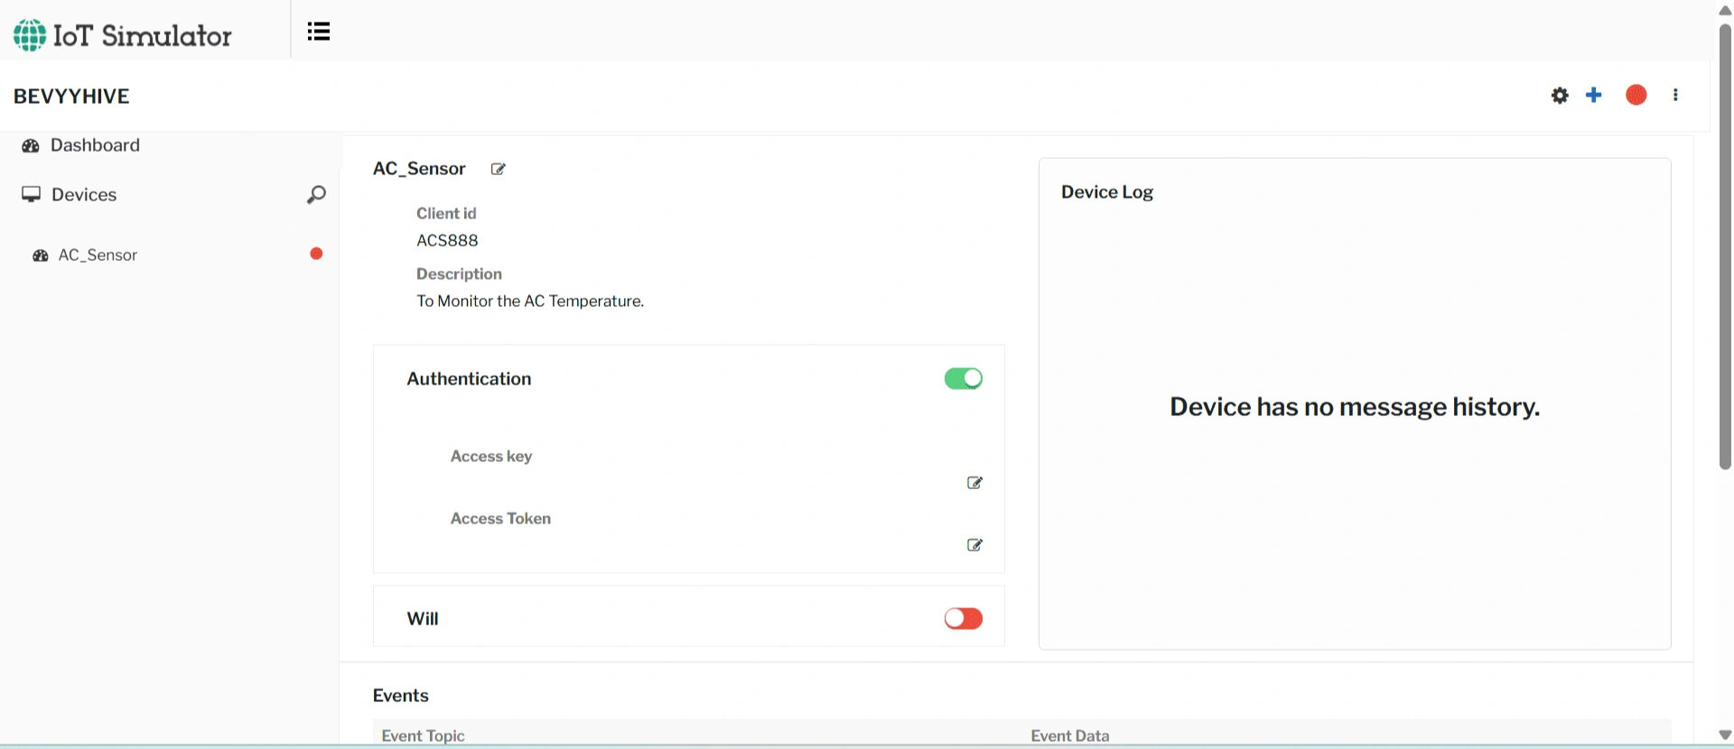Click the page vertical scrollbar thumb
The width and height of the screenshot is (1734, 749).
coord(1725,245)
